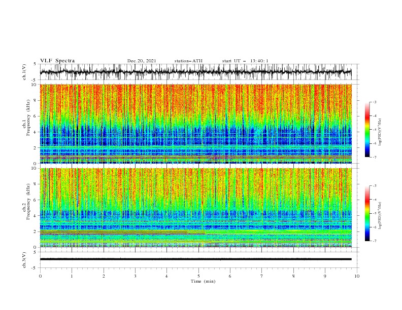Click the date label "Dec. 20, 2021"

(x=142, y=61)
